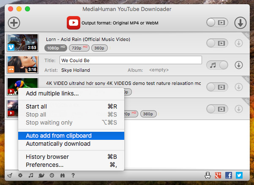Open the Google Plus share icon
The width and height of the screenshot is (254, 185).
[218, 175]
